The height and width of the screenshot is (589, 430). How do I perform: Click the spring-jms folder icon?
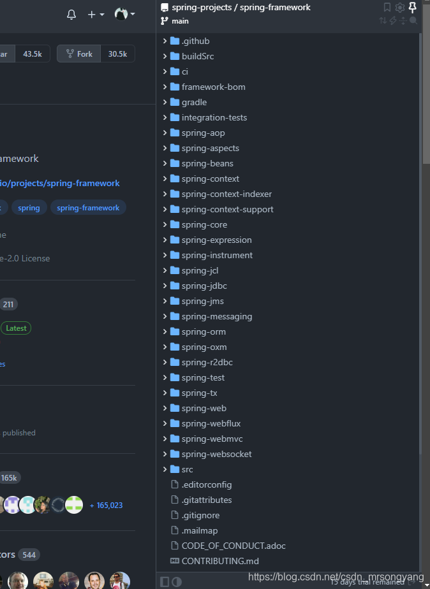[175, 301]
